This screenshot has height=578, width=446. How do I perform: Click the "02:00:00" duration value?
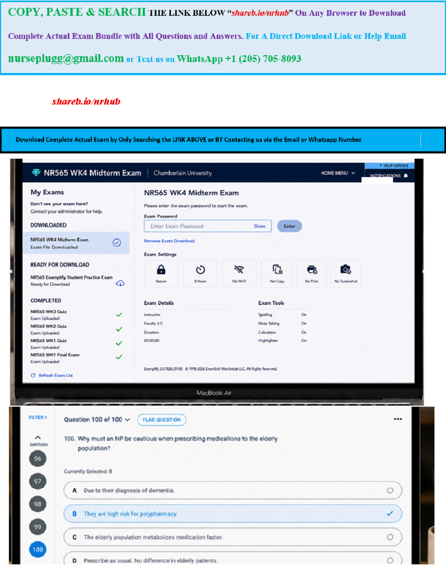pyautogui.click(x=152, y=341)
